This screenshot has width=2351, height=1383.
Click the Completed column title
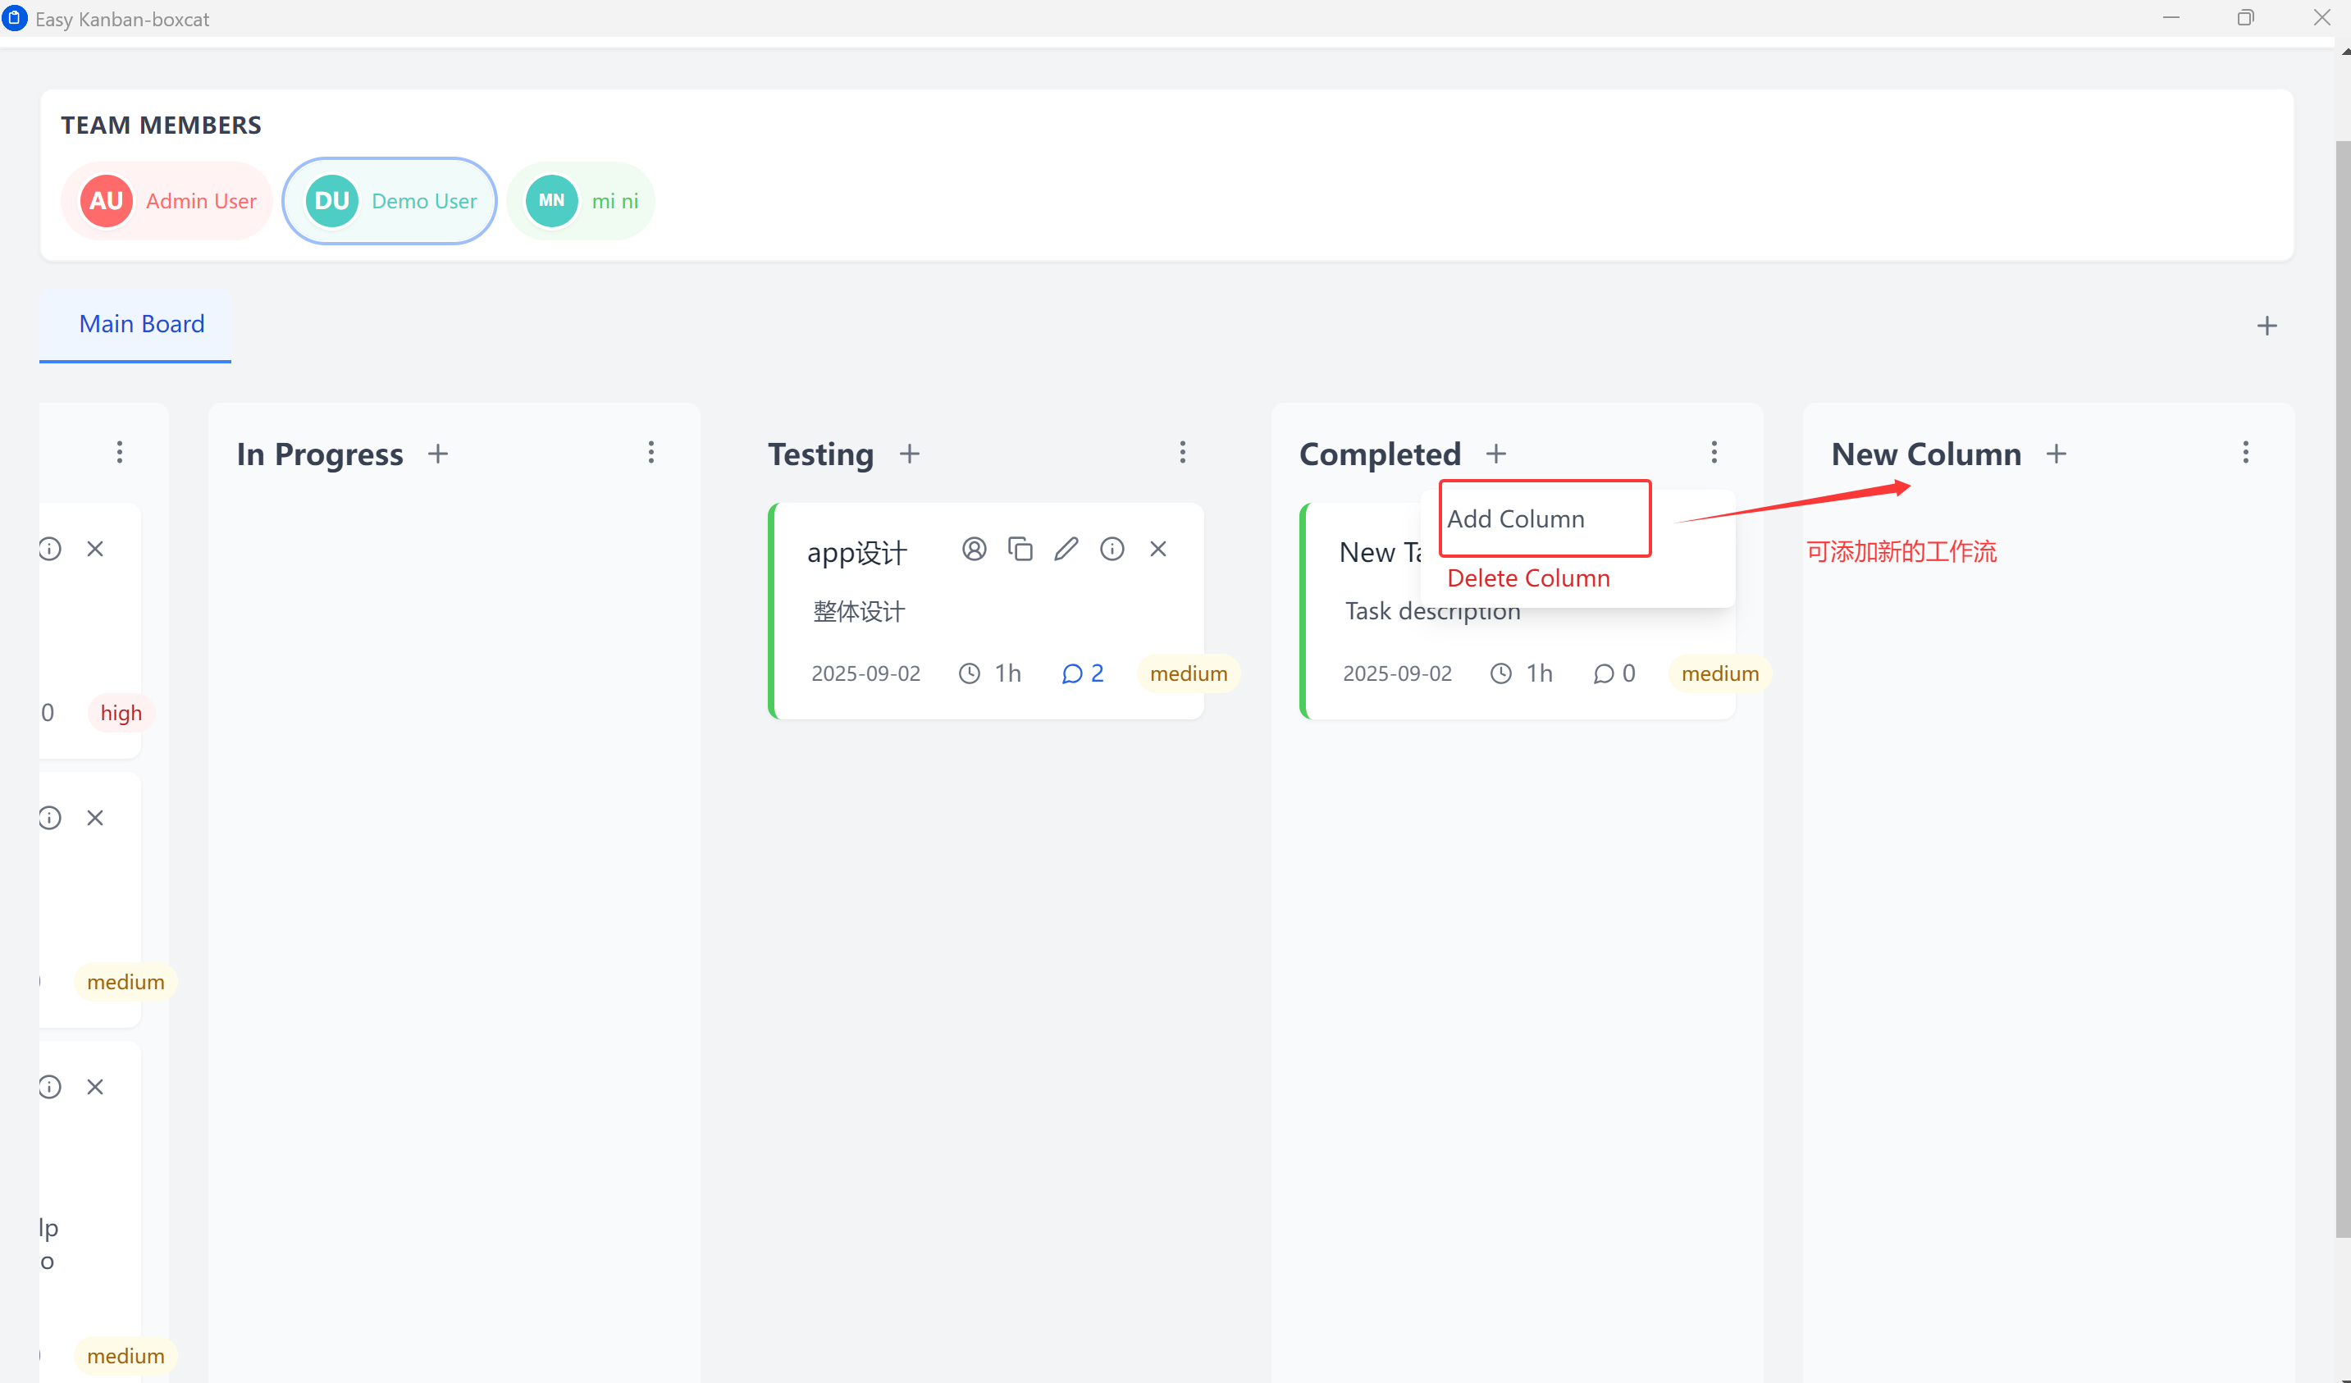[1380, 454]
